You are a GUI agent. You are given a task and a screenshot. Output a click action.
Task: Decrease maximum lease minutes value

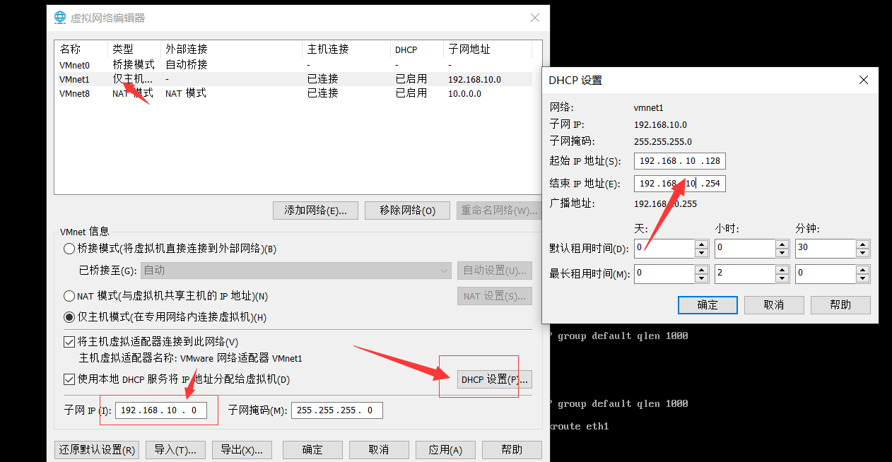[x=863, y=278]
